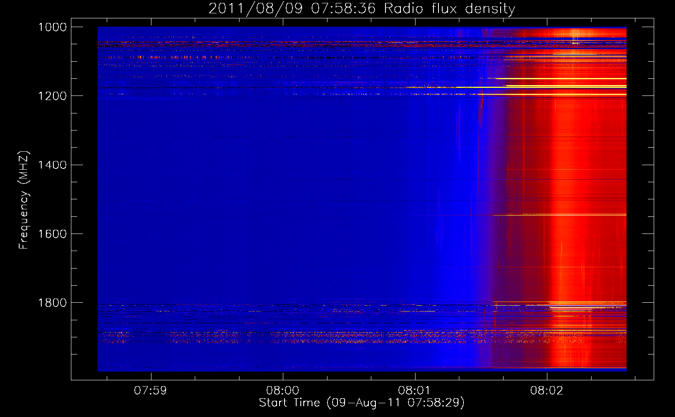Click the 'Frequency (MHZ)' axis label

point(24,200)
